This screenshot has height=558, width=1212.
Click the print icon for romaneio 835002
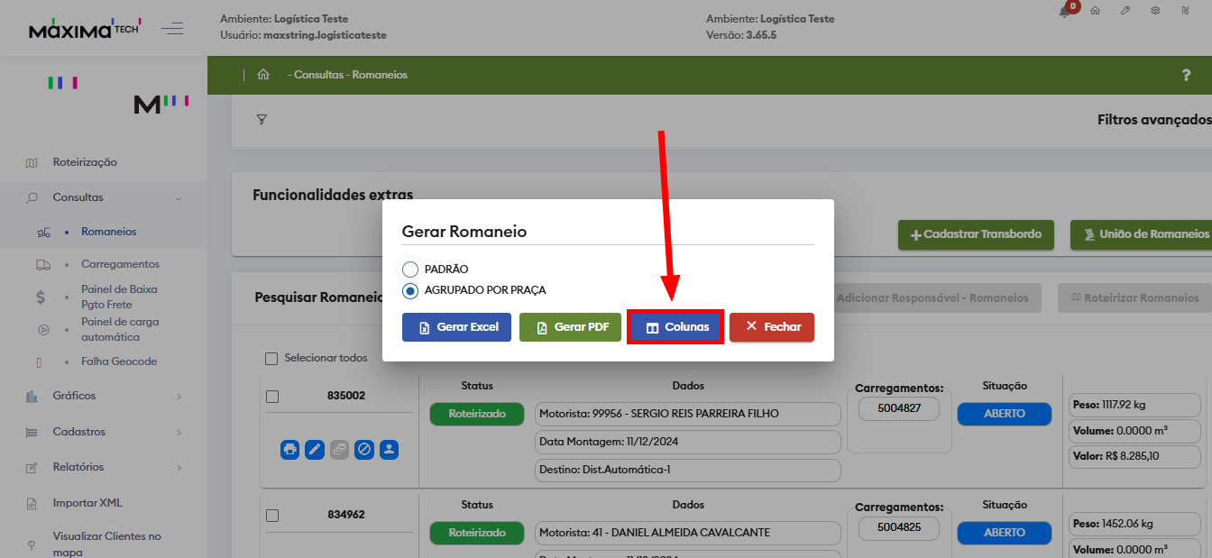point(289,449)
